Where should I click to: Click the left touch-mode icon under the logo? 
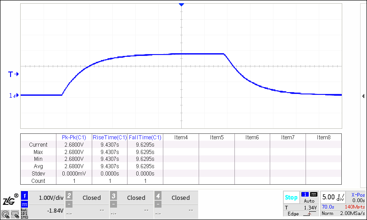(6, 214)
